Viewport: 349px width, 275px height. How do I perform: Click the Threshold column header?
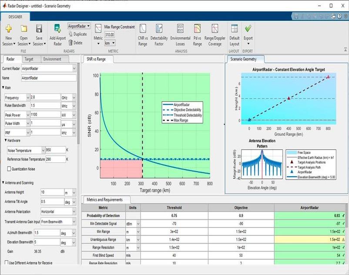tap(174, 208)
